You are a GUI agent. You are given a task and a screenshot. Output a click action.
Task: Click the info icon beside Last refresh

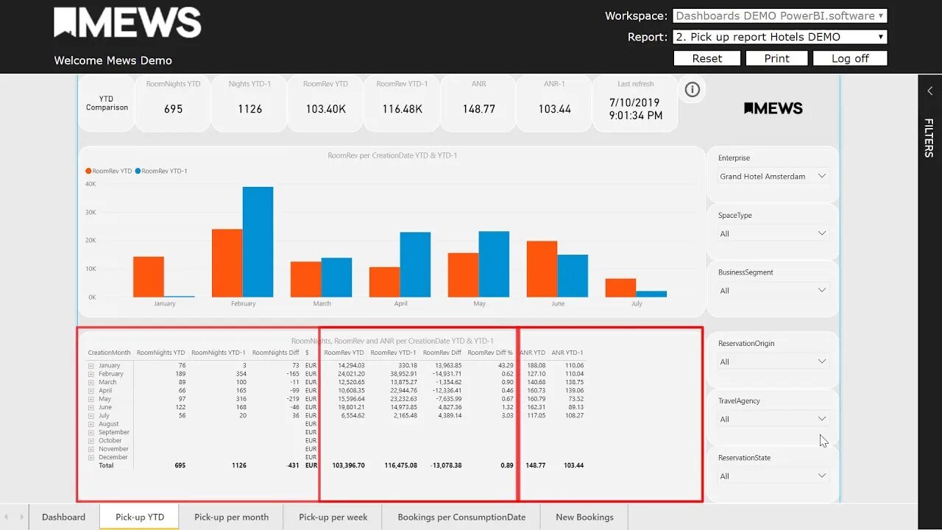pyautogui.click(x=692, y=90)
